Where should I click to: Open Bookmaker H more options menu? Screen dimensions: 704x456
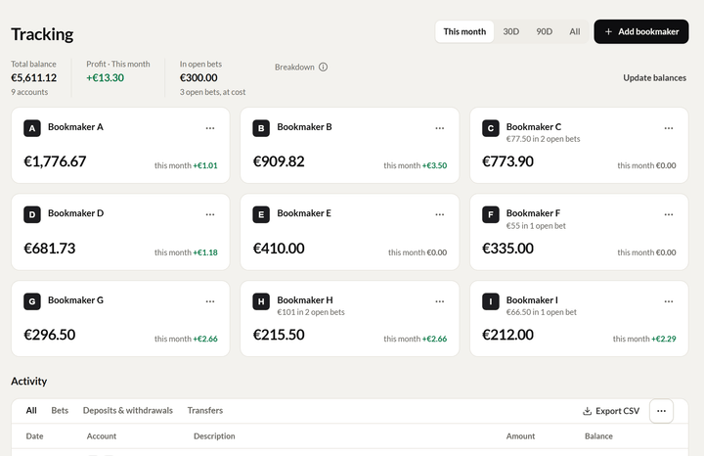coord(440,301)
